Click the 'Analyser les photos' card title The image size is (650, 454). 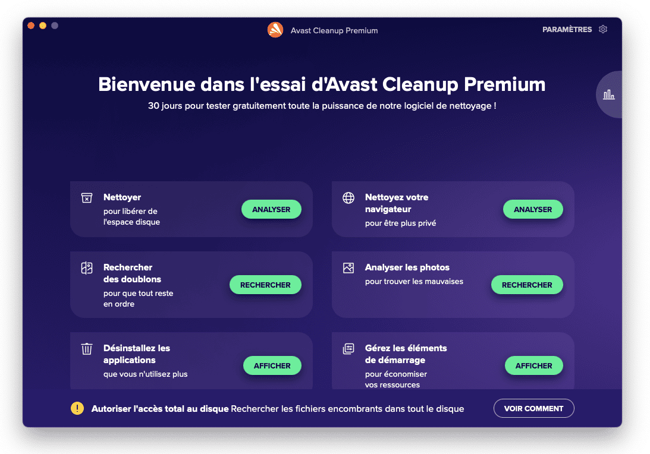(407, 267)
